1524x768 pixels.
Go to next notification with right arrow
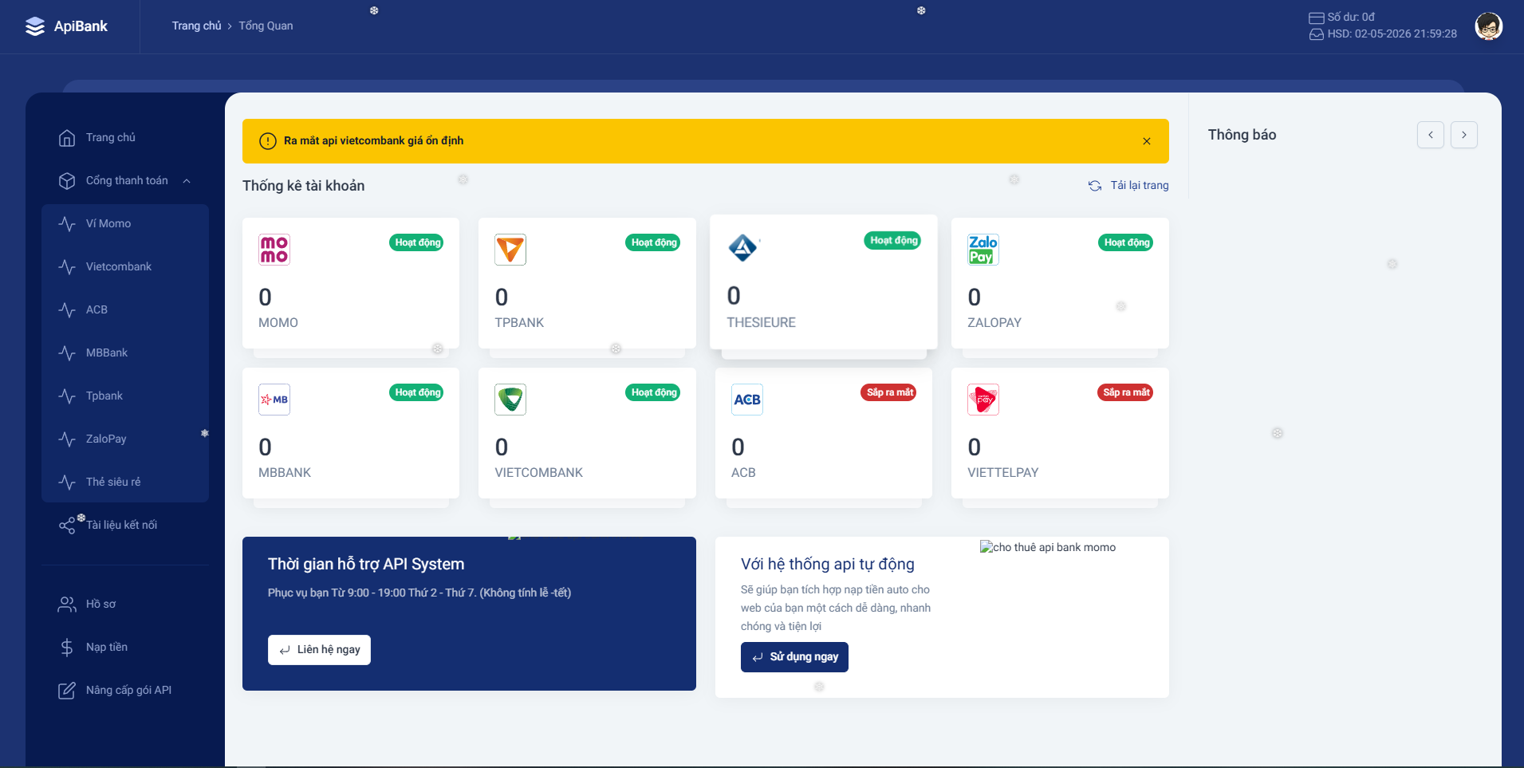point(1464,135)
